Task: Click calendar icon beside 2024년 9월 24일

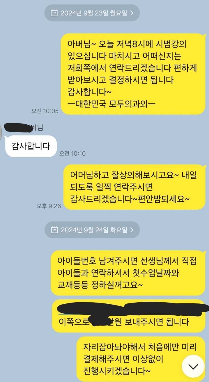Action: 54,230
